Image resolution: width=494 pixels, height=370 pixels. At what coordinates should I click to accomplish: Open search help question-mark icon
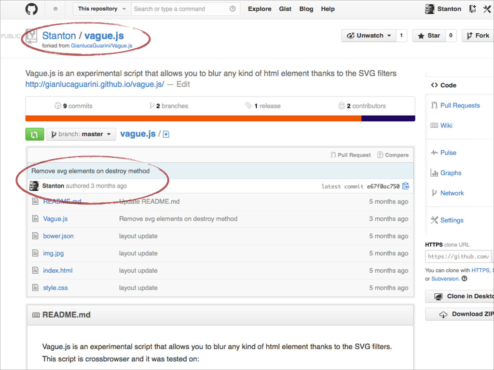[233, 9]
